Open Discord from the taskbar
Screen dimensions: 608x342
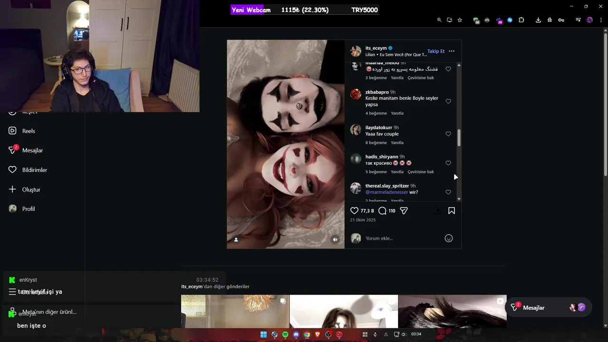[x=296, y=334]
